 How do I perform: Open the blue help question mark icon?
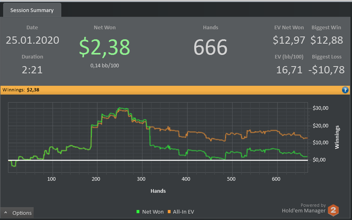click(345, 90)
